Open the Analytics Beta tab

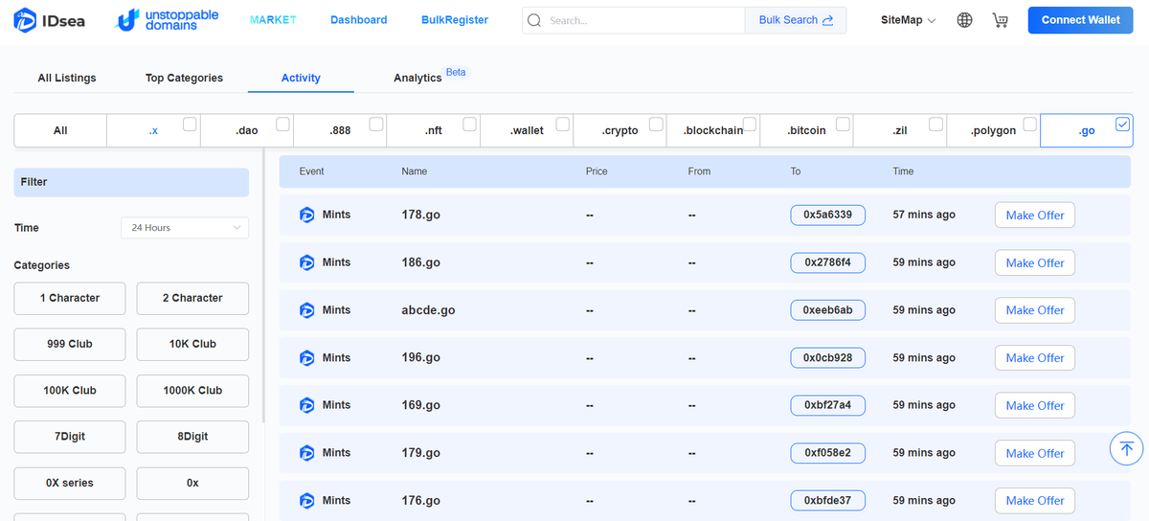pyautogui.click(x=430, y=76)
